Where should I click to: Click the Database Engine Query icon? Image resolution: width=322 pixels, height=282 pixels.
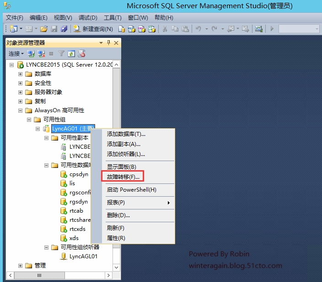coord(122,29)
